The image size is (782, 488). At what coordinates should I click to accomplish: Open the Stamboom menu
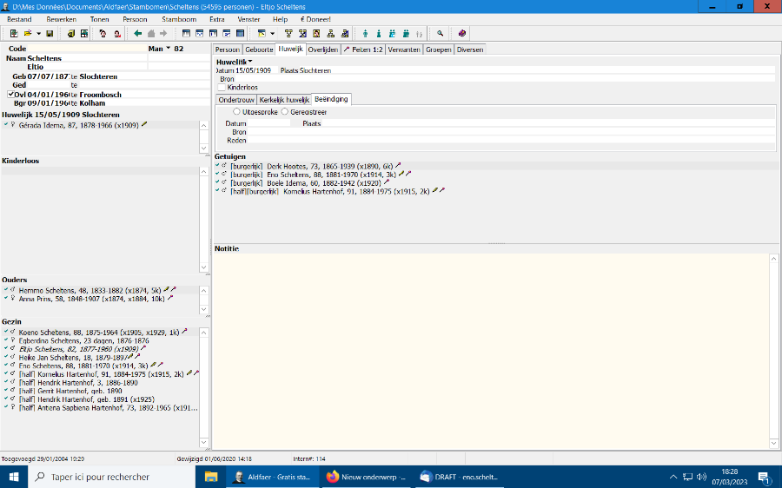179,18
